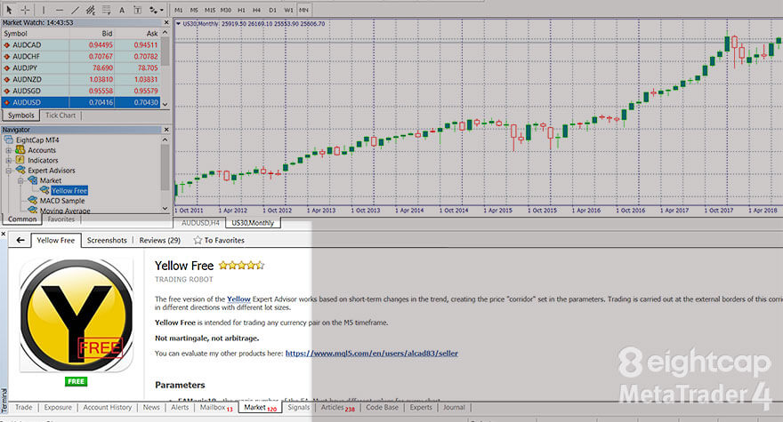Image resolution: width=783 pixels, height=422 pixels.
Task: Switch chart to M30 timeframe
Action: pyautogui.click(x=226, y=10)
